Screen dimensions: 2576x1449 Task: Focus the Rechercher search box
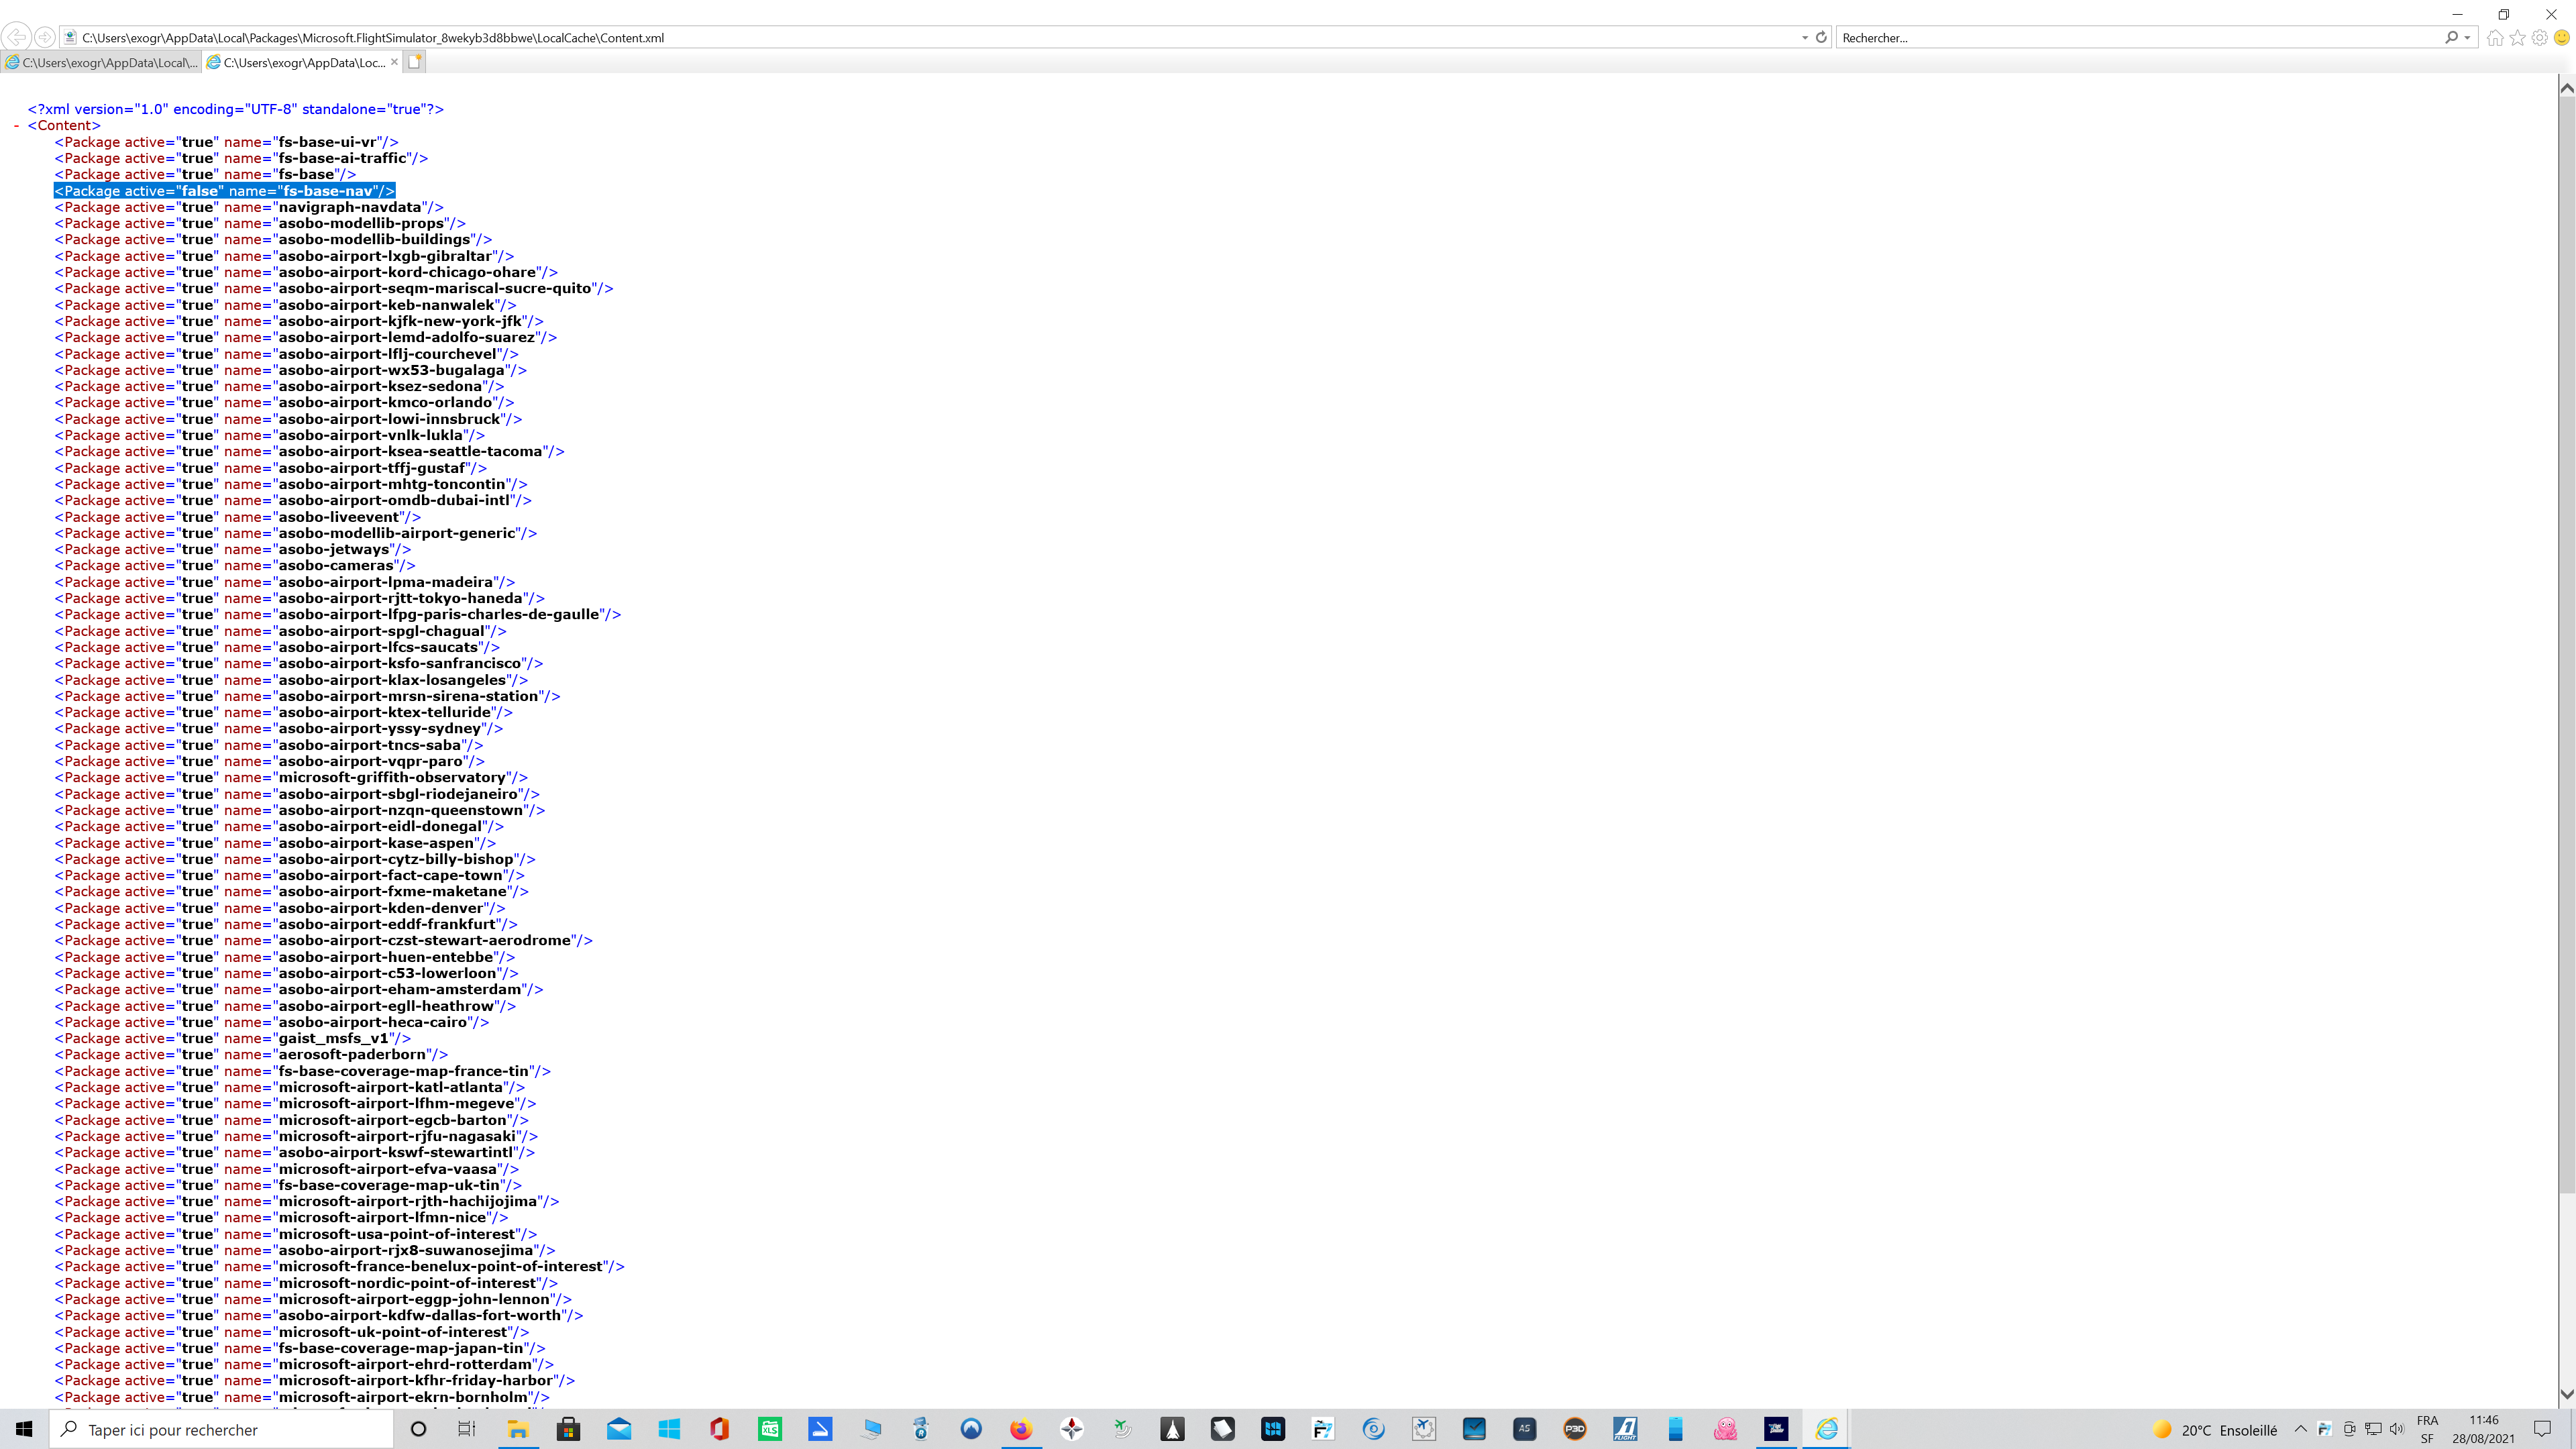click(2138, 37)
